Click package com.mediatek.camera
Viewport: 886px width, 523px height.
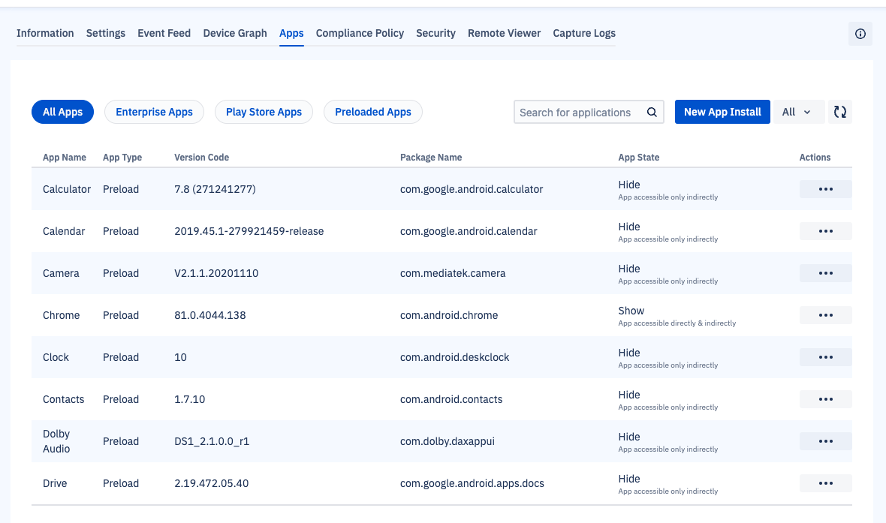coord(453,273)
